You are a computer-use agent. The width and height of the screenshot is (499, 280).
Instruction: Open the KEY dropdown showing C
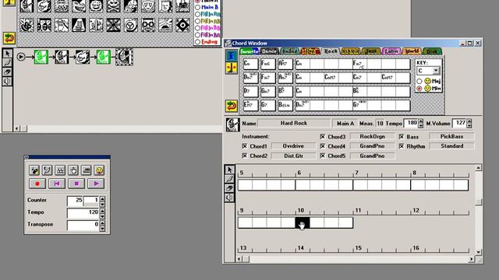point(428,71)
